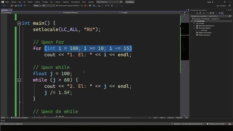Open the ConsoleCpp project scope dropdown
Screen dimensions: 233x131
31,13
